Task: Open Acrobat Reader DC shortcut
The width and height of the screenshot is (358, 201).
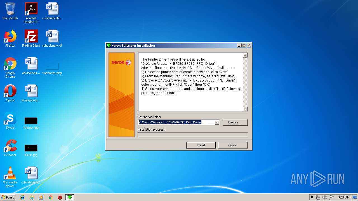Action: click(x=31, y=13)
